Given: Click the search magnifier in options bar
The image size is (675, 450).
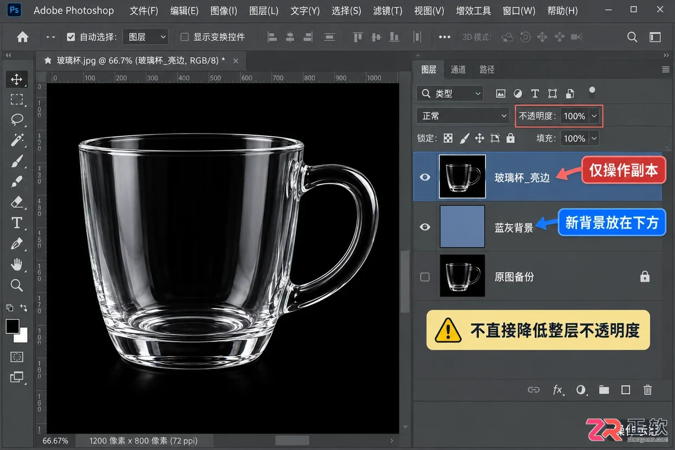Looking at the screenshot, I should click(632, 37).
